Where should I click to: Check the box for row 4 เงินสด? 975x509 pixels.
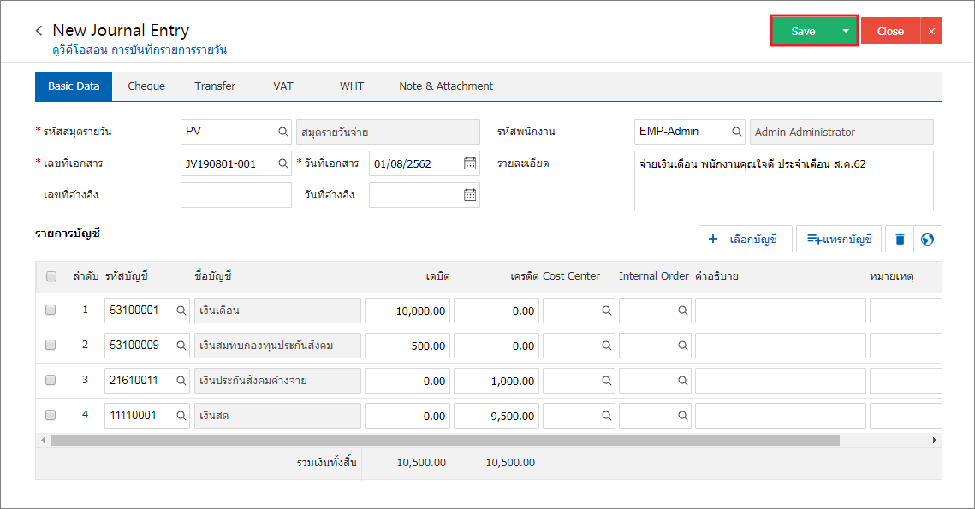click(51, 414)
